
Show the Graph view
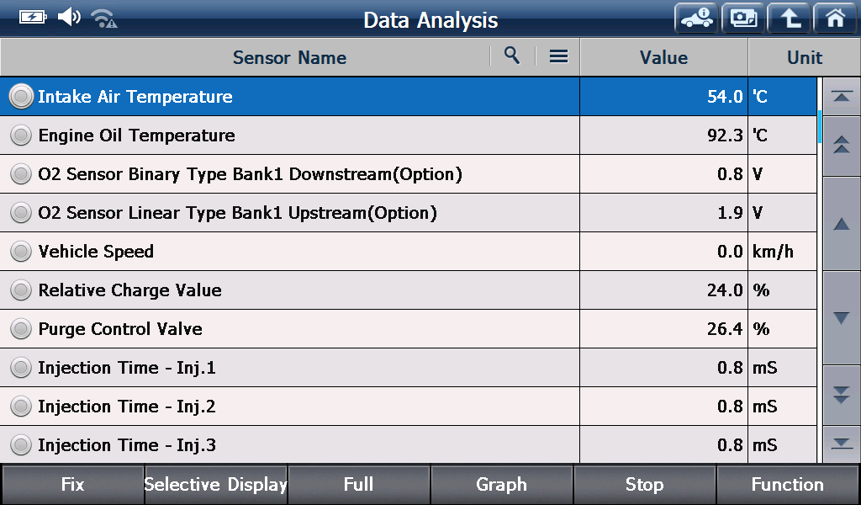(501, 485)
